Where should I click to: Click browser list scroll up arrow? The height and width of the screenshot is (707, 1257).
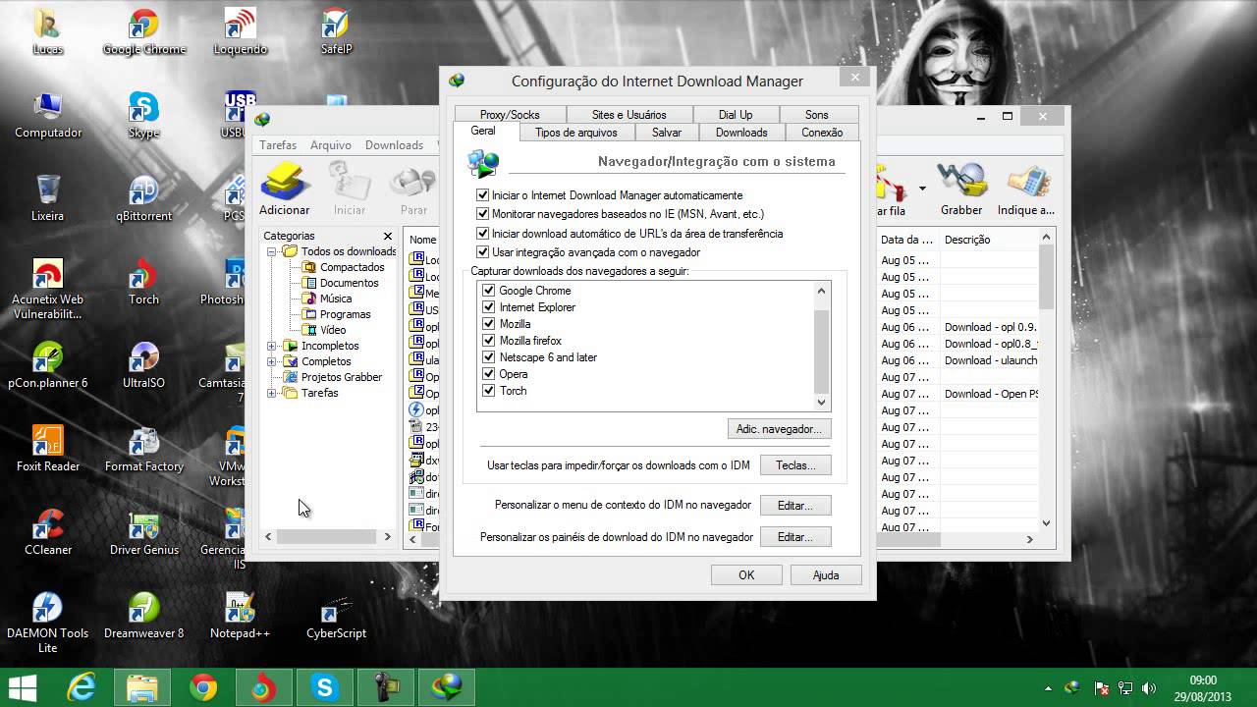click(x=822, y=290)
